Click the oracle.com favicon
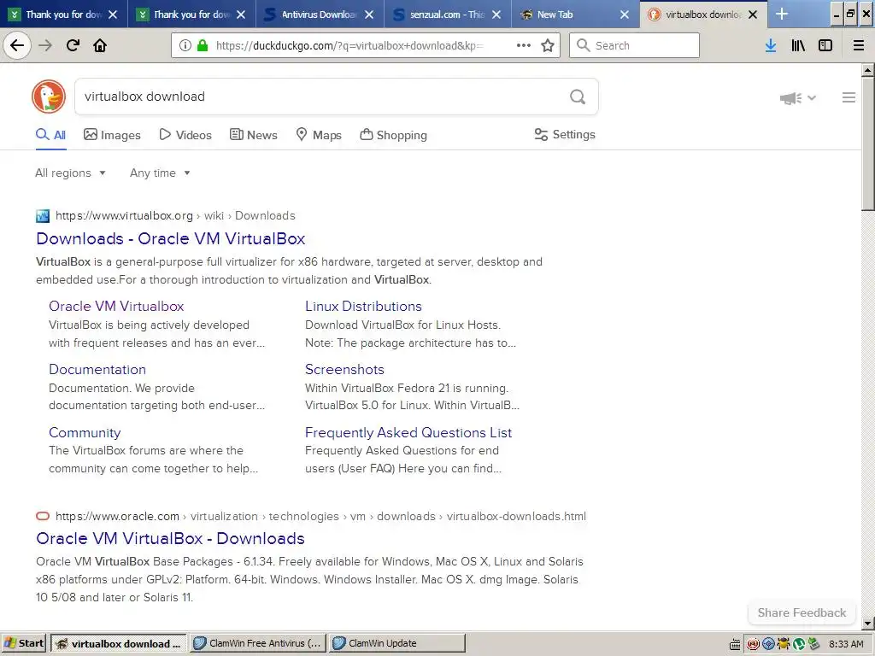The image size is (875, 656). pyautogui.click(x=43, y=516)
